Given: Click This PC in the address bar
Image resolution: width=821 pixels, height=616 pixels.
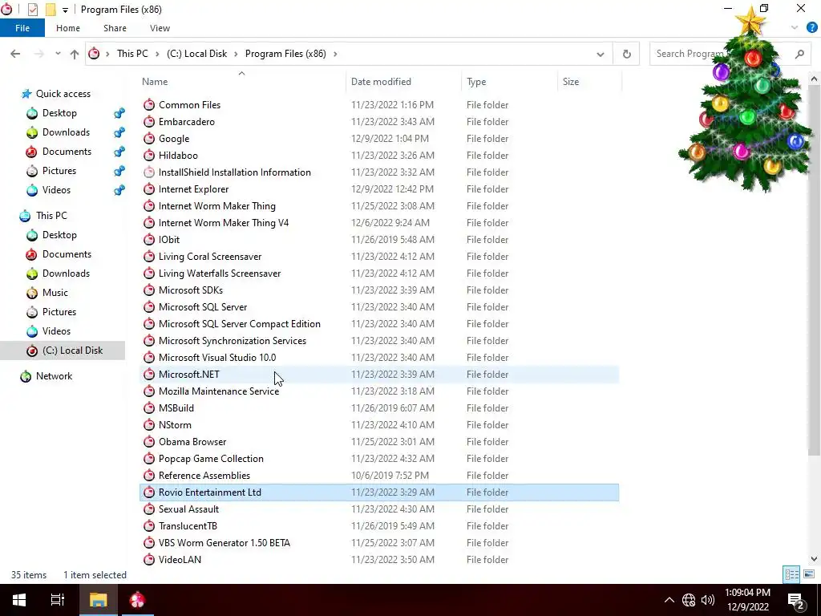Looking at the screenshot, I should [132, 54].
